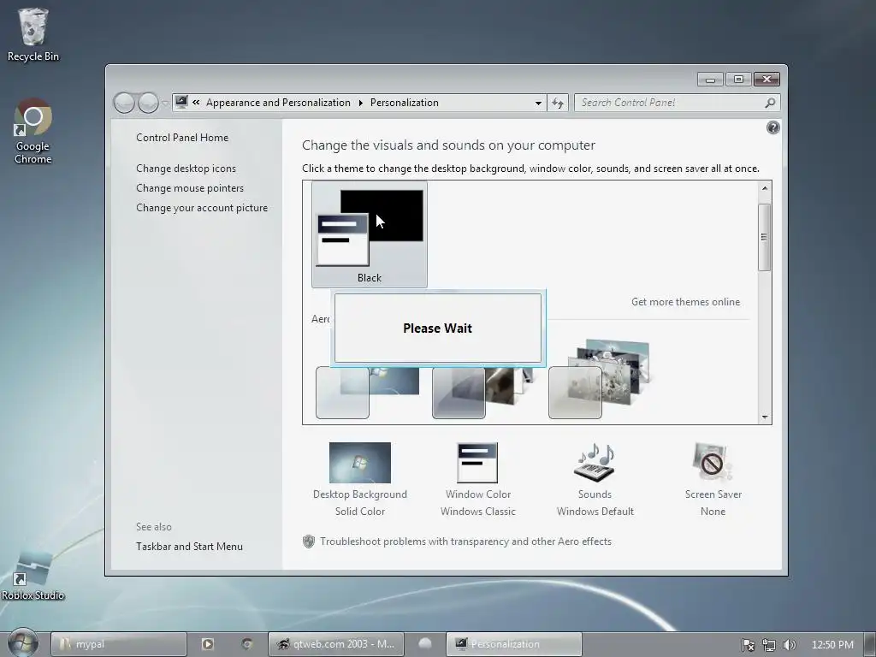Viewport: 876px width, 657px height.
Task: Launch Google Chrome from the desktop
Action: point(33,131)
